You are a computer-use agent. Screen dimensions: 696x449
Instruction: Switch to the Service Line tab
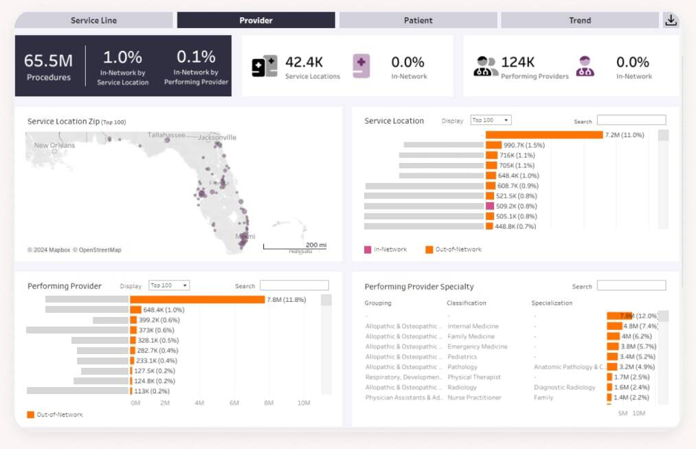[93, 20]
